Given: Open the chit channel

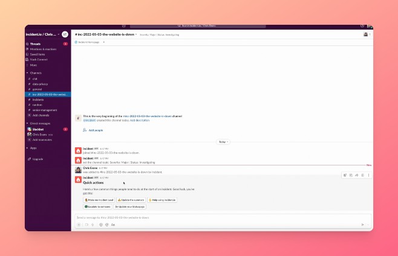Looking at the screenshot, I should [34, 79].
